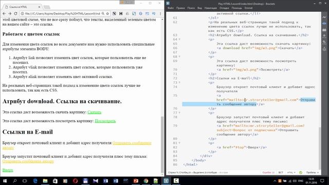Open HTML language dropdown in status bar

point(291,173)
